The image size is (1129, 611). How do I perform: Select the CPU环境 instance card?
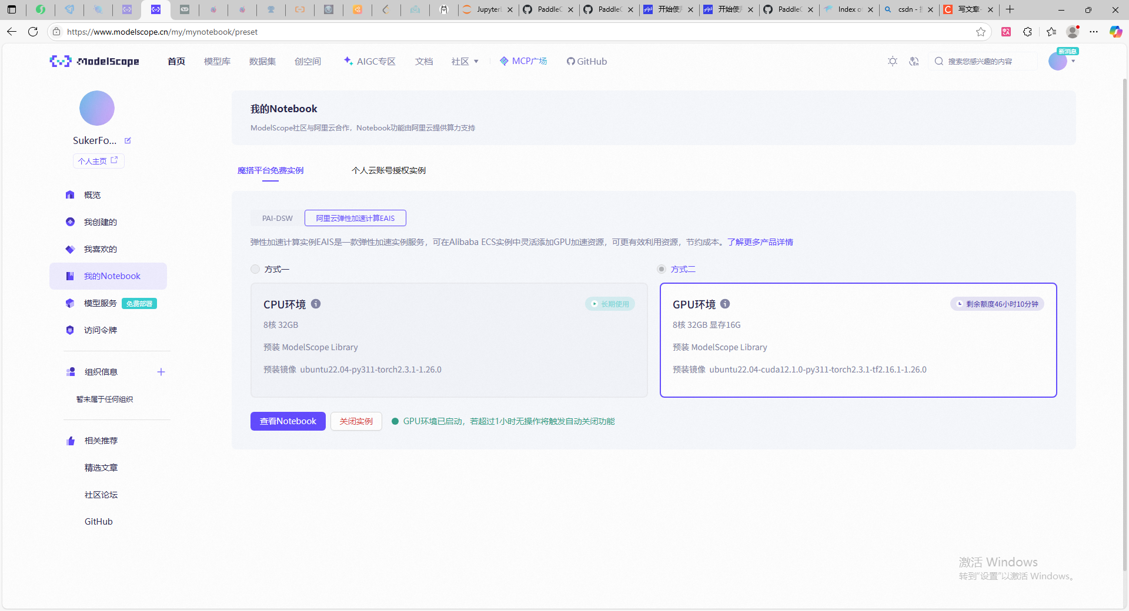pyautogui.click(x=449, y=340)
